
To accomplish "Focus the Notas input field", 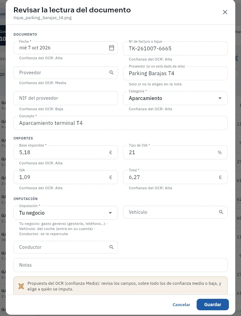I will point(120,265).
